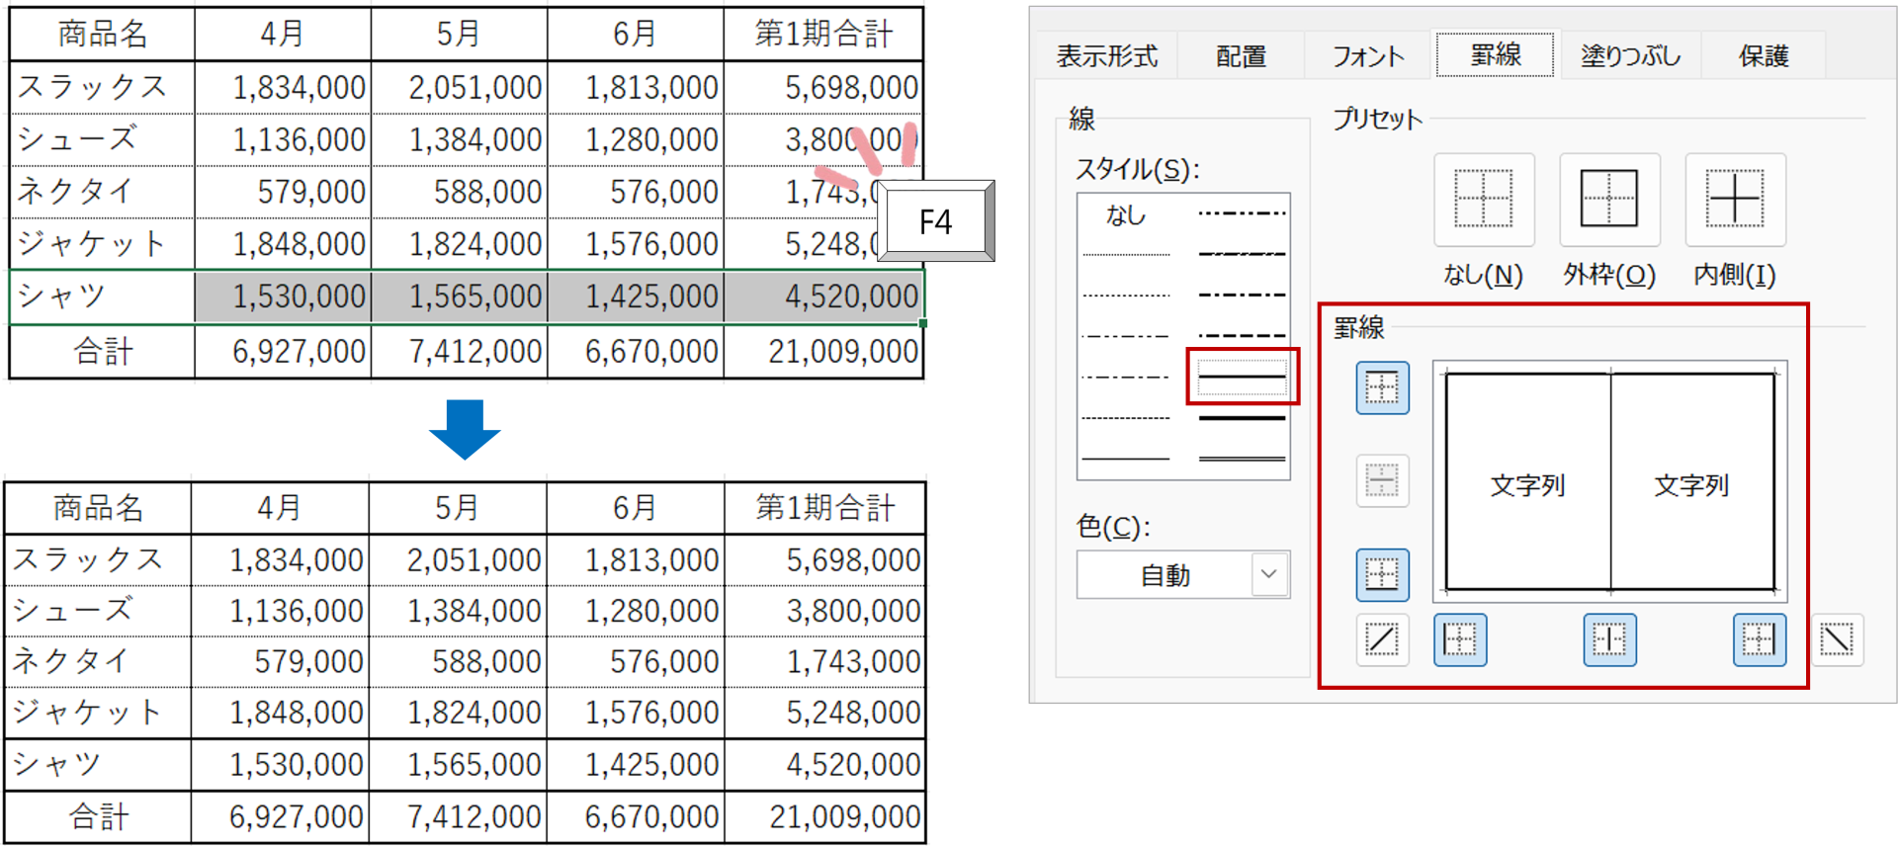Select the thin dashed line style
Viewport: 1898px width, 846px height.
1126,418
